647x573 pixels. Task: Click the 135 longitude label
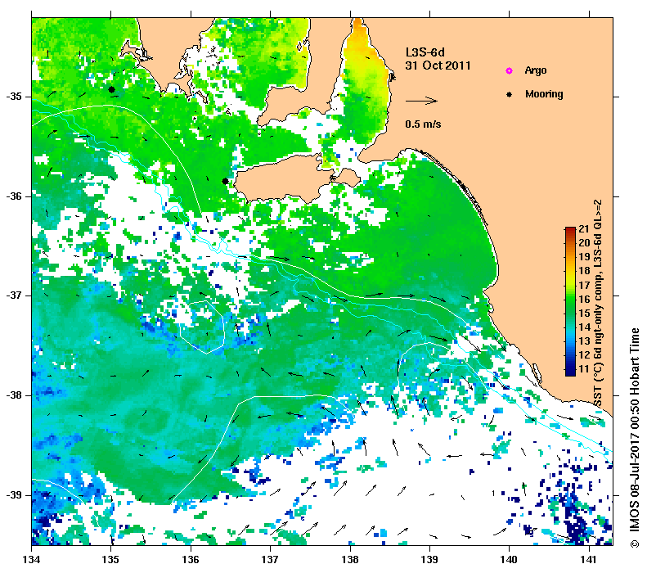click(110, 559)
